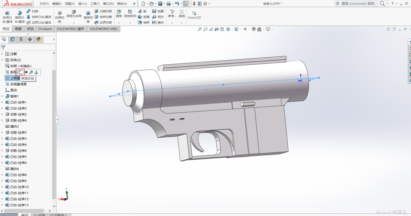This screenshot has height=216, width=411.
Task: Open the 插入(I) Insert menu
Action: 83,4
